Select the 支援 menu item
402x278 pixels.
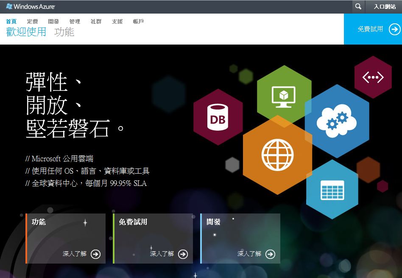[x=117, y=21]
